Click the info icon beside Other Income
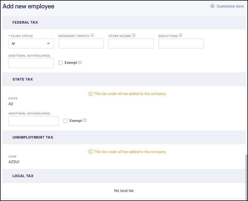Screen dimensions: 248x201 (x=134, y=36)
